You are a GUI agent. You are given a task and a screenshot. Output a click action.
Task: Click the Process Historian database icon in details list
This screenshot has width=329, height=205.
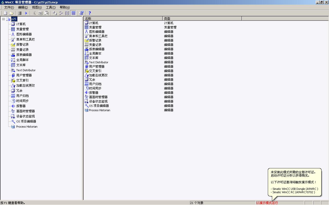point(86,110)
